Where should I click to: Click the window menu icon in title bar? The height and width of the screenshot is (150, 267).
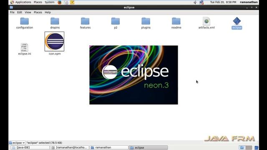pos(11,7)
